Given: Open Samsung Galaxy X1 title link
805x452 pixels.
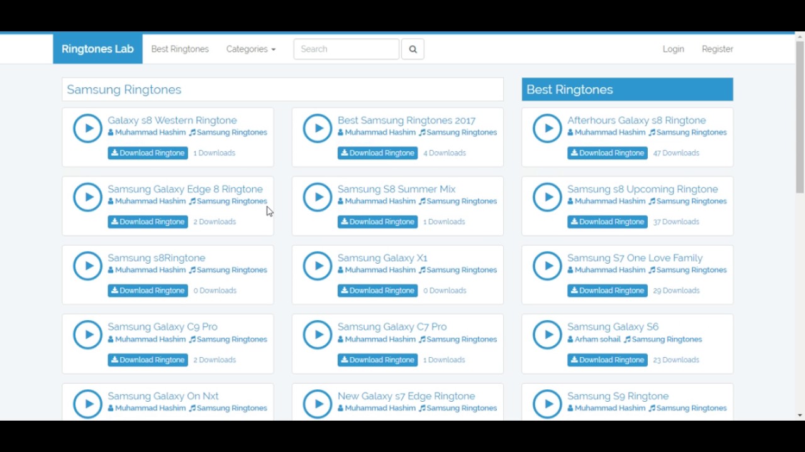Looking at the screenshot, I should tap(382, 258).
